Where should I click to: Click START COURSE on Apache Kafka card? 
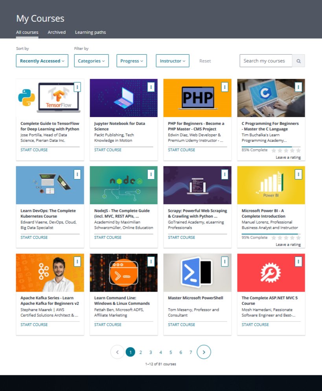(x=34, y=325)
